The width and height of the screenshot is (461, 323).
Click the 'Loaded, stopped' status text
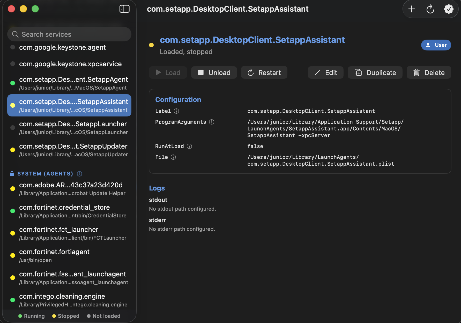pos(186,52)
